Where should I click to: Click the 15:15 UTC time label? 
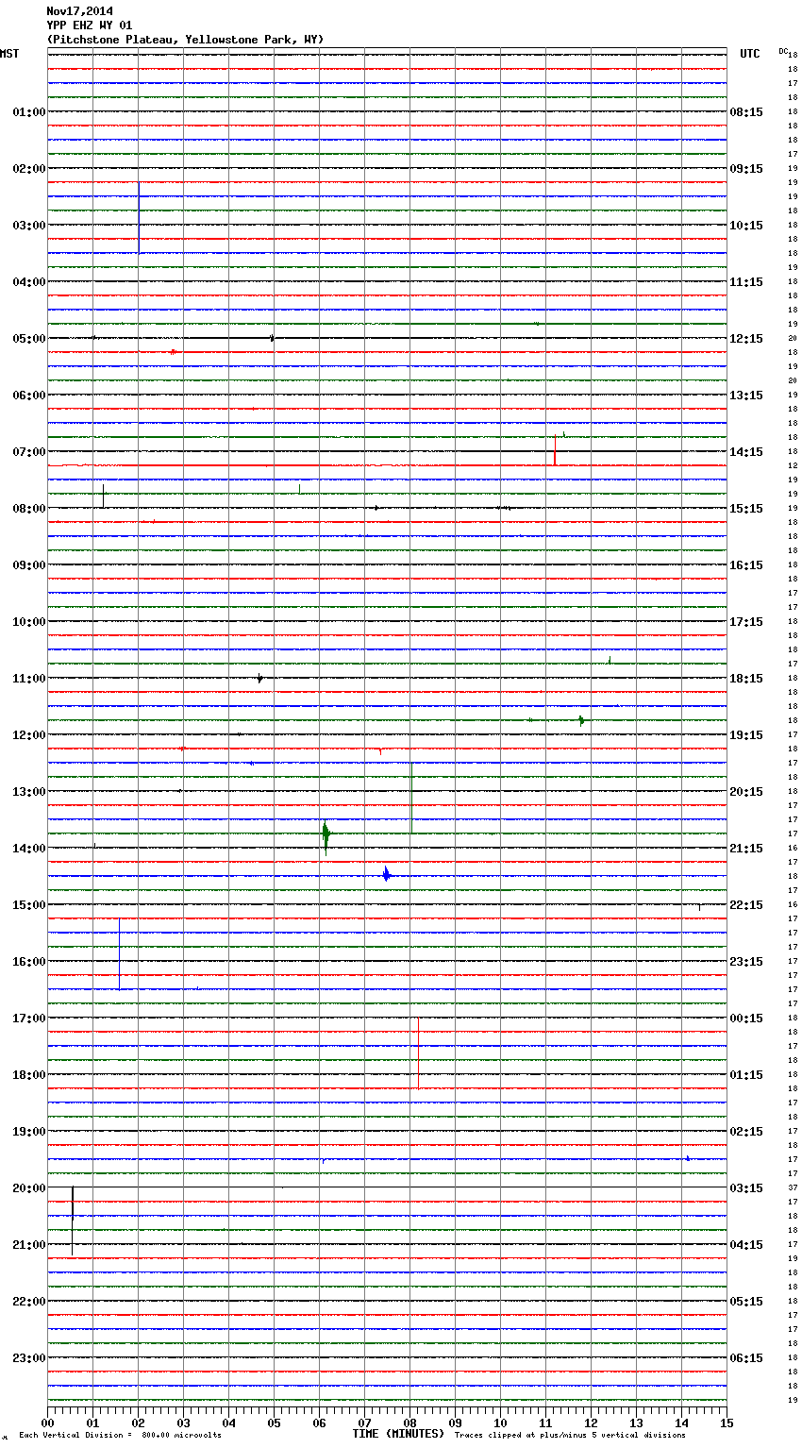(x=746, y=509)
